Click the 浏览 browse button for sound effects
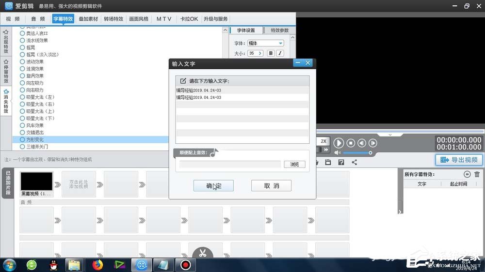The image size is (485, 272). (294, 165)
